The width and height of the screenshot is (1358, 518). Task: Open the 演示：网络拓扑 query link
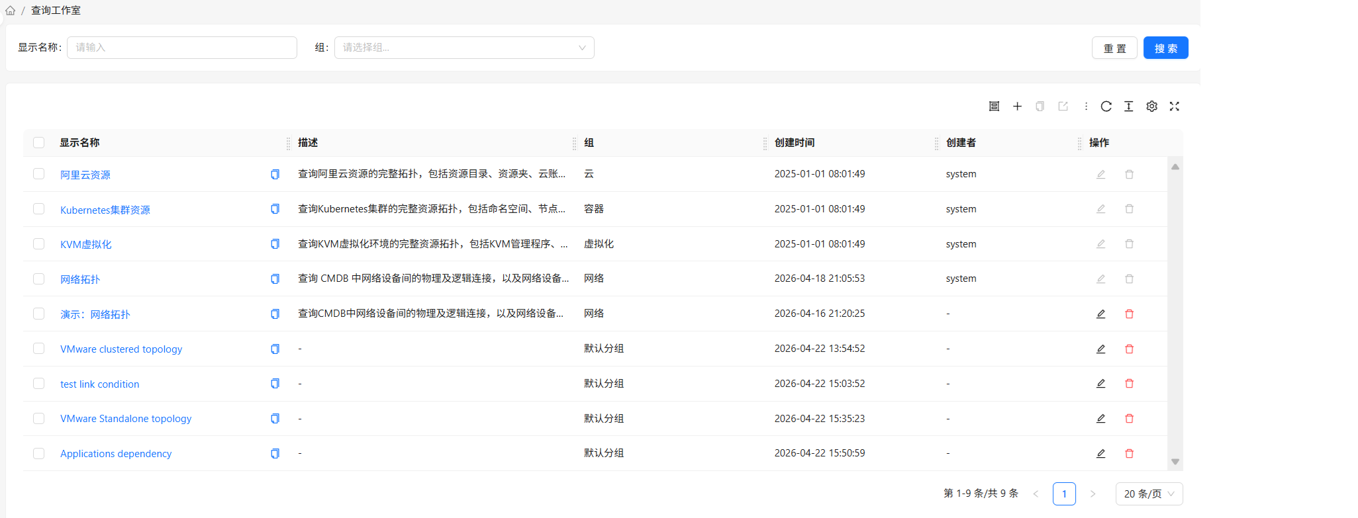click(x=95, y=314)
